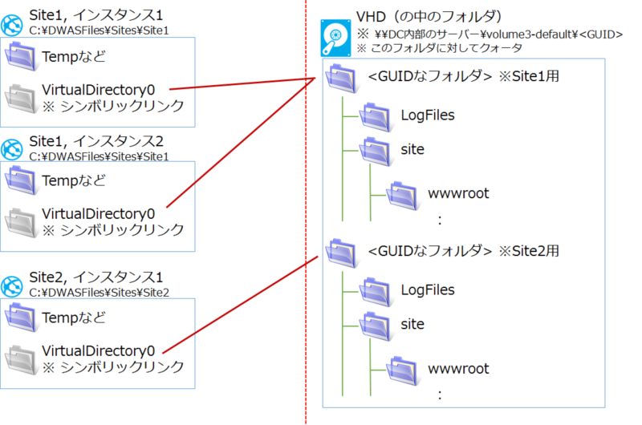Select the 'Site1, インスタンス1' heading

pos(96,15)
